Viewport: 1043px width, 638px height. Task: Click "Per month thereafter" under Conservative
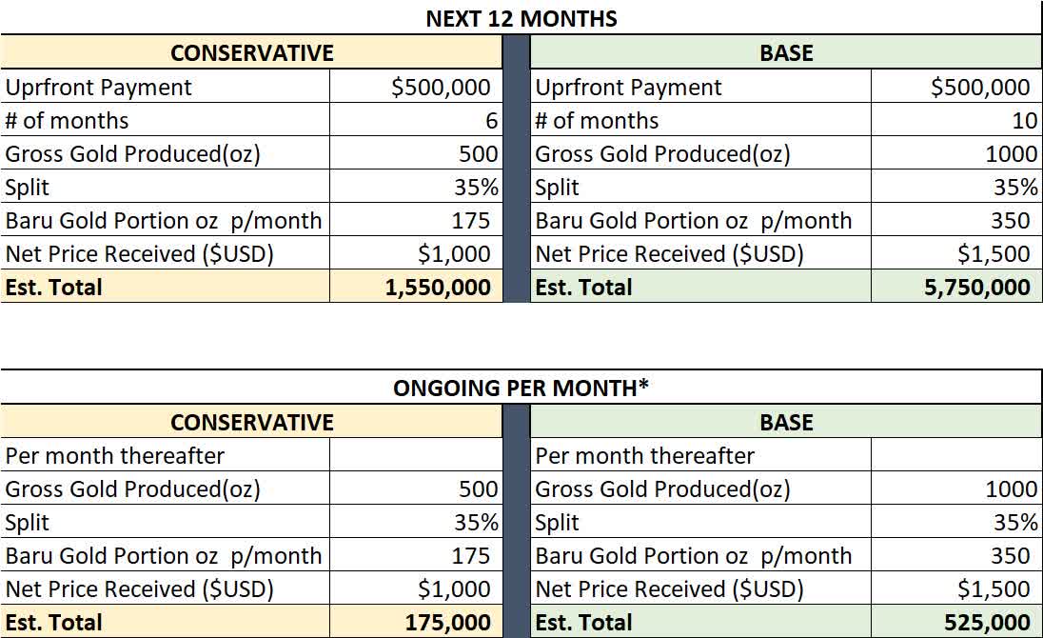coord(115,455)
